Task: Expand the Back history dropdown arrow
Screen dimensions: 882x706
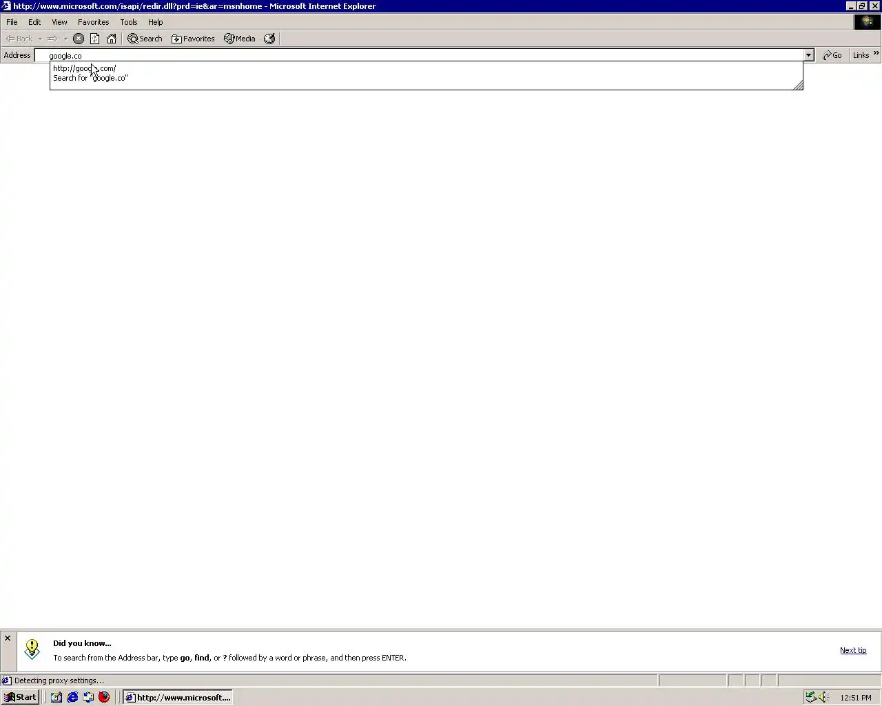Action: 40,39
